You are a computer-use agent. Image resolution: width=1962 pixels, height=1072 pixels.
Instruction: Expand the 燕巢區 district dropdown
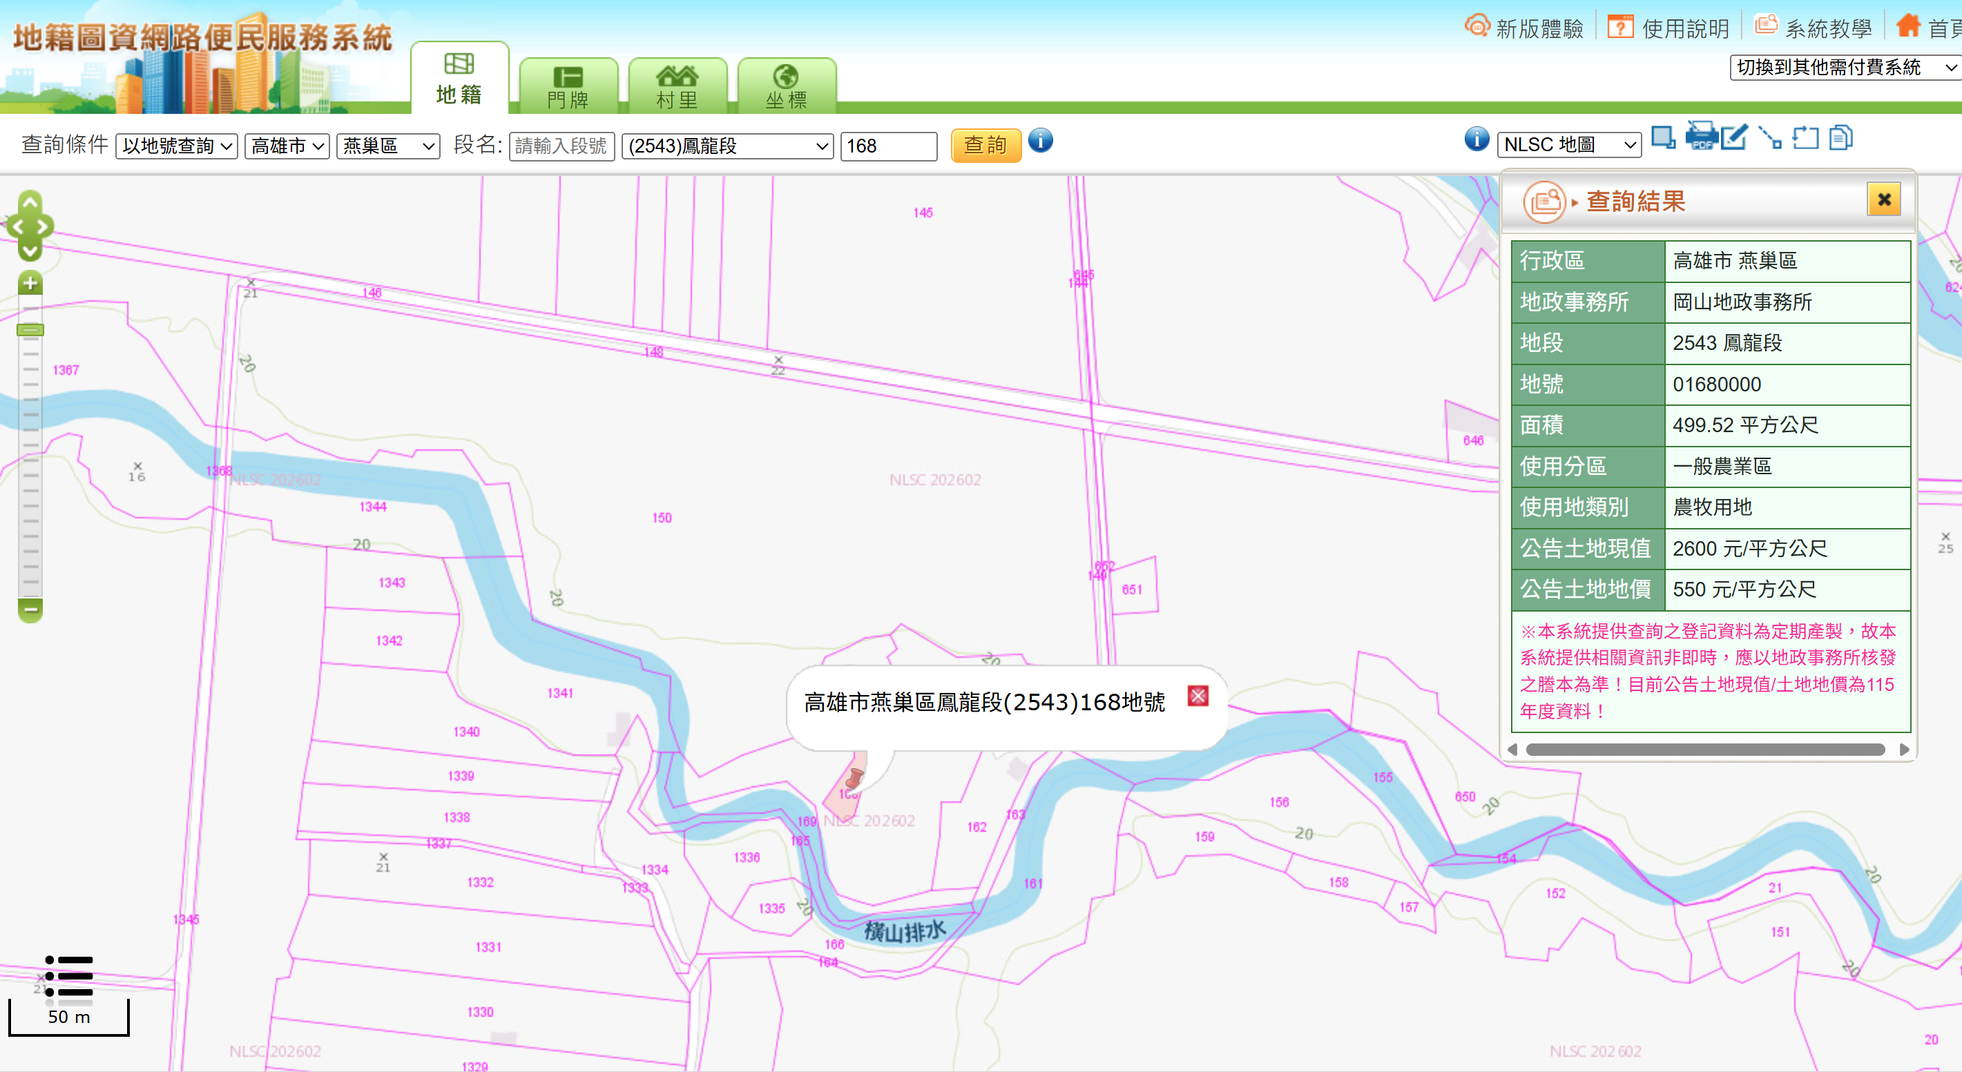point(387,146)
